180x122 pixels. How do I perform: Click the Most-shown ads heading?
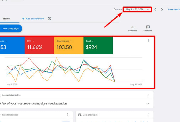pos(90,115)
